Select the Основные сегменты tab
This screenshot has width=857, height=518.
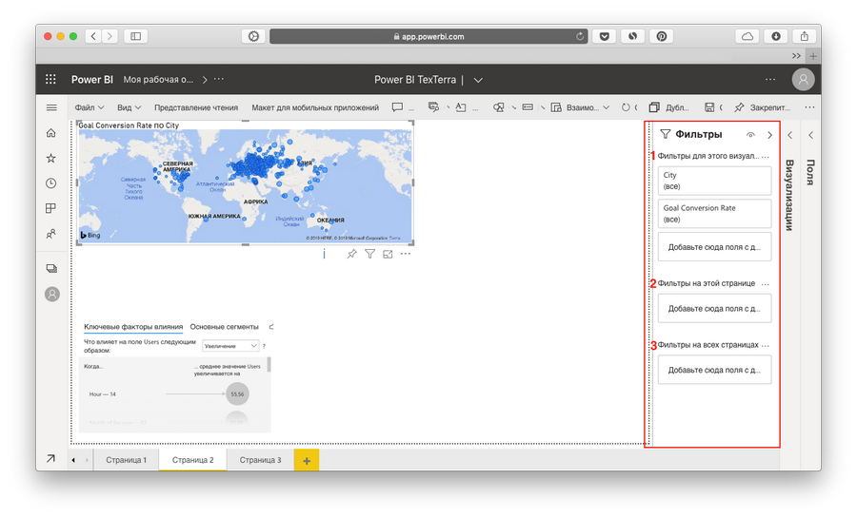pyautogui.click(x=224, y=327)
